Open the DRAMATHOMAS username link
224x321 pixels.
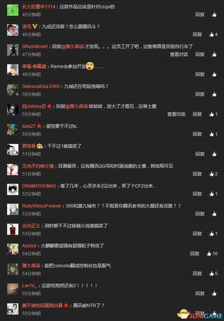click(39, 186)
